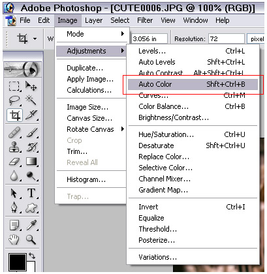This screenshot has width=267, height=274.
Task: Open the Layer menu
Action: pyautogui.click(x=93, y=20)
